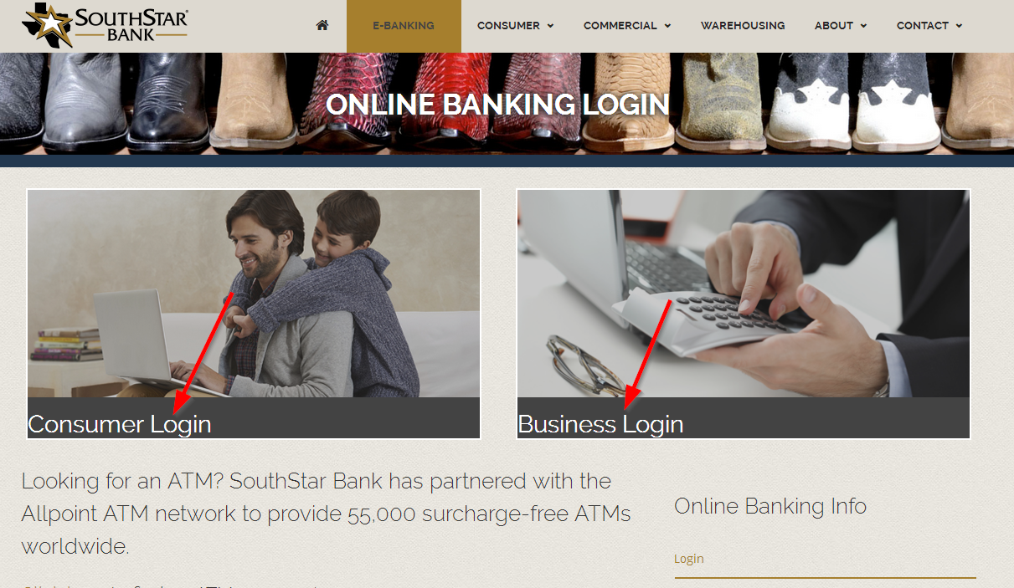
Task: Open the E-BANKING menu tab
Action: pos(404,26)
